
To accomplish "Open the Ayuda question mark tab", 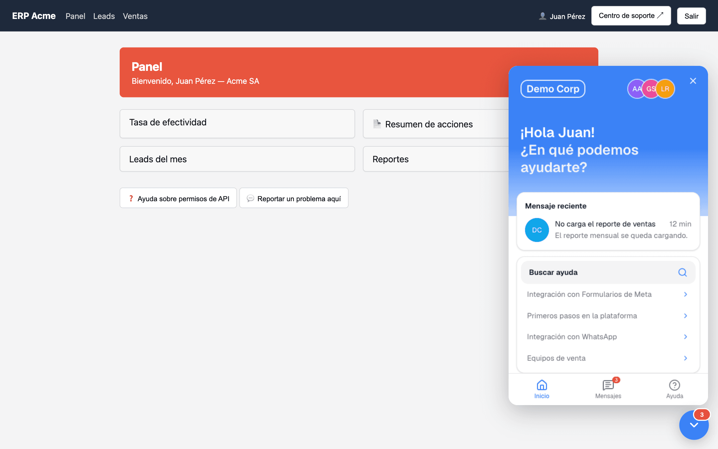I will [x=674, y=389].
